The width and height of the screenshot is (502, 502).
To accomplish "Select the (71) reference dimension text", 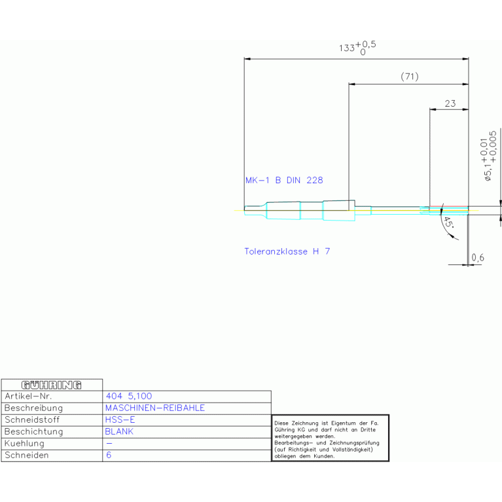I will pos(409,77).
